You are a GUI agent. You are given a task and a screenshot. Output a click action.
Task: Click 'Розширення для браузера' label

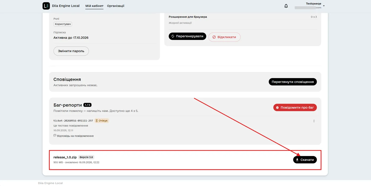188,17
